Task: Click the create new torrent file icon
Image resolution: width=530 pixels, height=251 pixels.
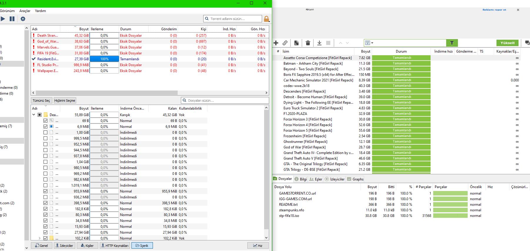Action: point(296,43)
